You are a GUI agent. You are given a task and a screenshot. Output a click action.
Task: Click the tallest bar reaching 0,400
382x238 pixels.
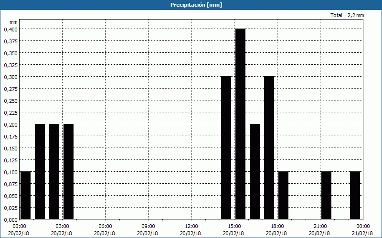tap(241, 124)
